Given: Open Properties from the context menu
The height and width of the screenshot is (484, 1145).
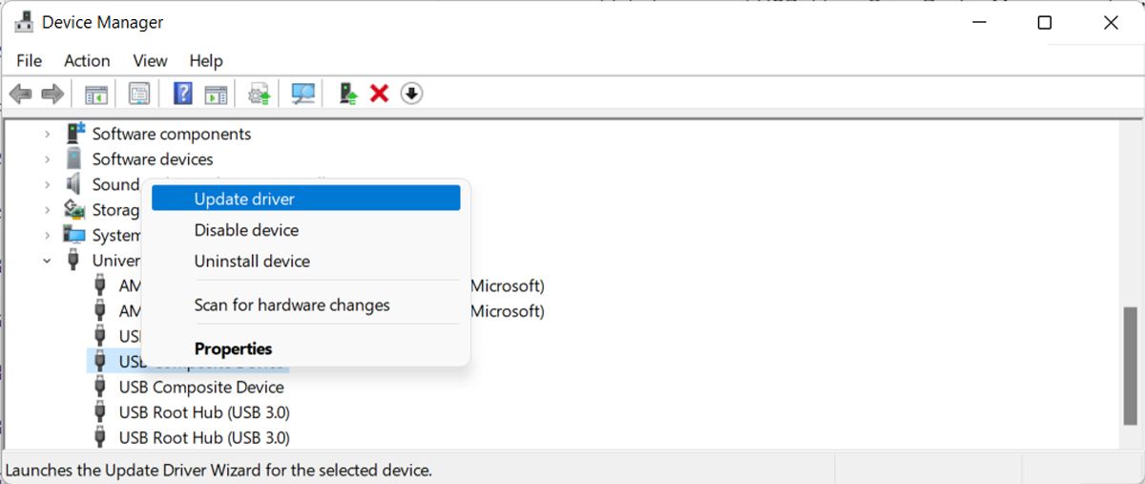Looking at the screenshot, I should click(305, 348).
